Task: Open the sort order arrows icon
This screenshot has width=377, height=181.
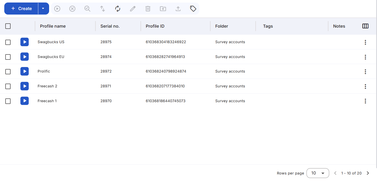Action: coord(102,9)
